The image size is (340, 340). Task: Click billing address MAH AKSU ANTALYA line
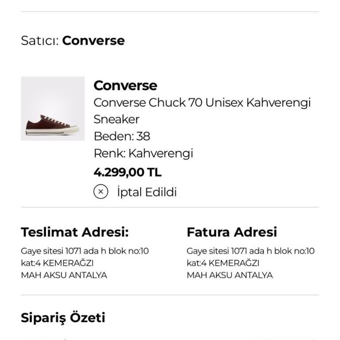(229, 275)
